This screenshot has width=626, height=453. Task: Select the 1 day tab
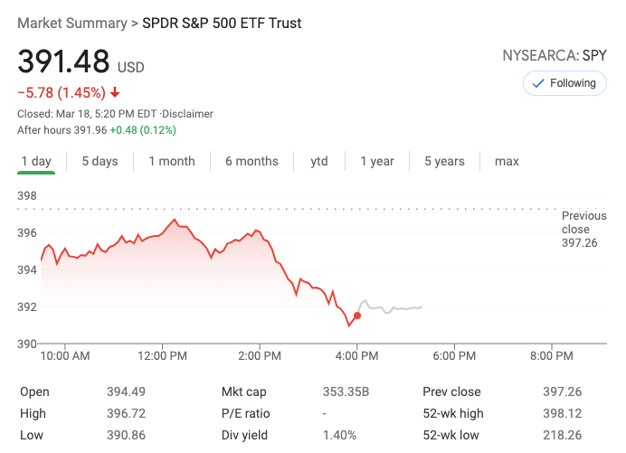coord(36,162)
